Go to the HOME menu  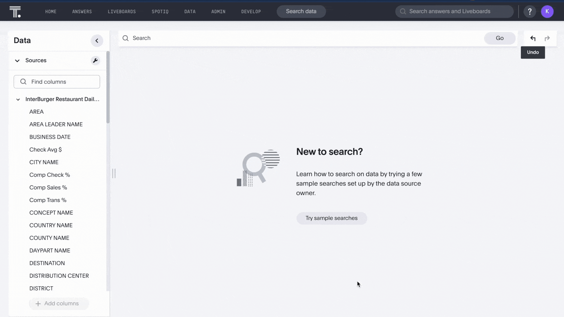[x=51, y=11]
